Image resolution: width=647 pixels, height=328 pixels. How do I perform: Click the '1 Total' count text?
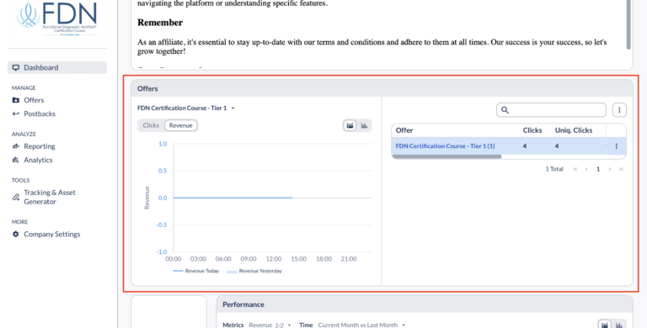[x=554, y=169]
